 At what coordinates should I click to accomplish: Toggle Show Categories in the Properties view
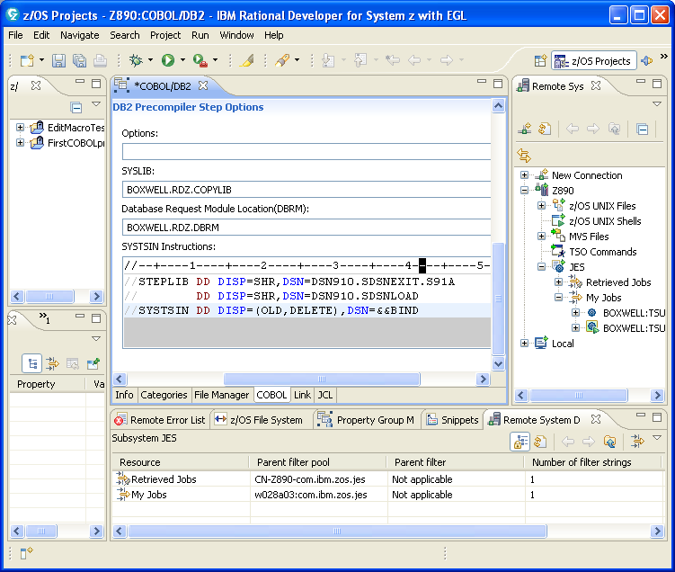coord(33,363)
